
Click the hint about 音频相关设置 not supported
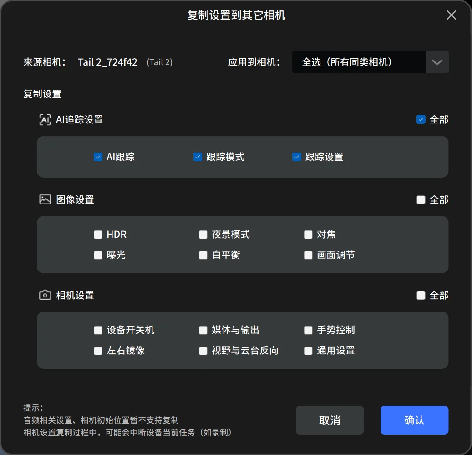pyautogui.click(x=101, y=420)
